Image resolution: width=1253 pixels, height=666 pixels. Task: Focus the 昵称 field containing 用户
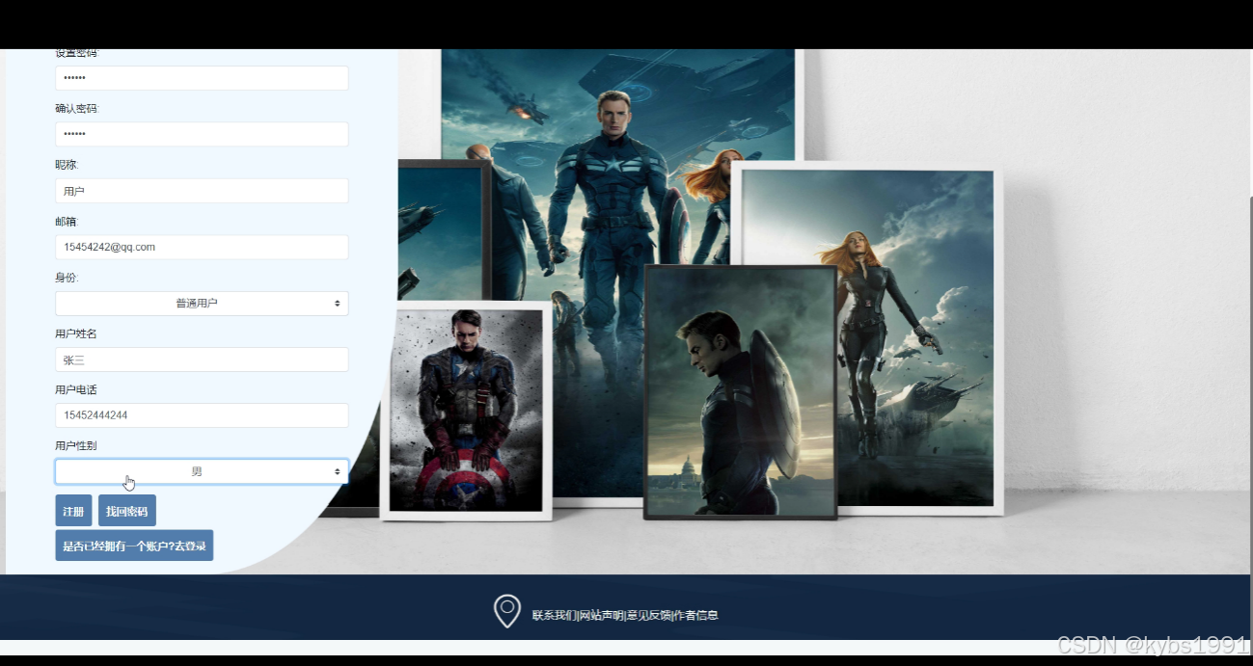(202, 191)
